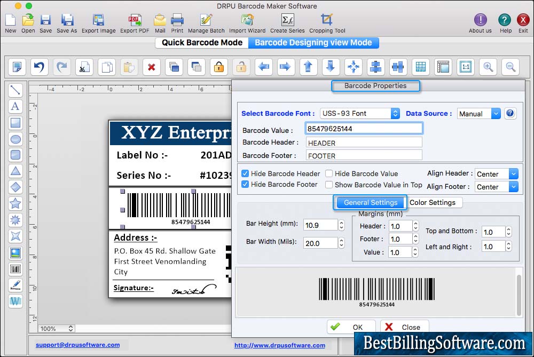The width and height of the screenshot is (534, 357).
Task: Open the Align Header dropdown
Action: [497, 174]
